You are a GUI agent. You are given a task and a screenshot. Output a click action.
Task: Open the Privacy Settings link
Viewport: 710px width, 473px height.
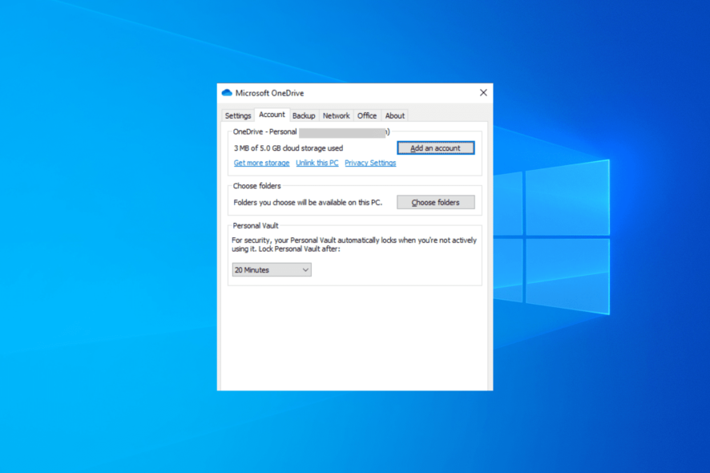(x=370, y=163)
